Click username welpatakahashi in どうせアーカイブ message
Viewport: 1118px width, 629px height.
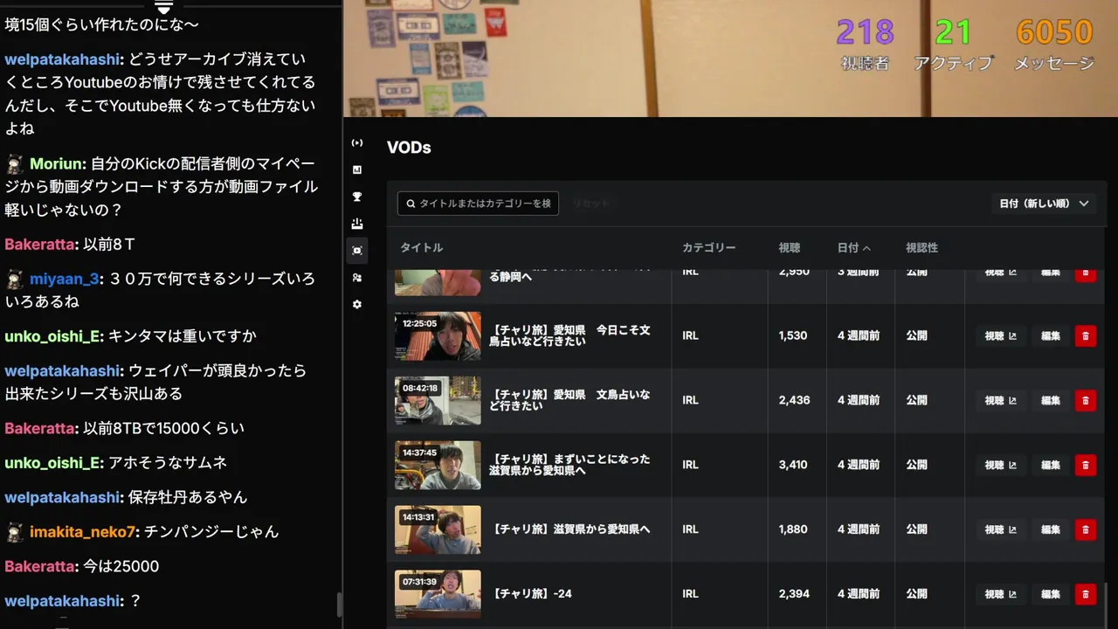click(x=62, y=60)
